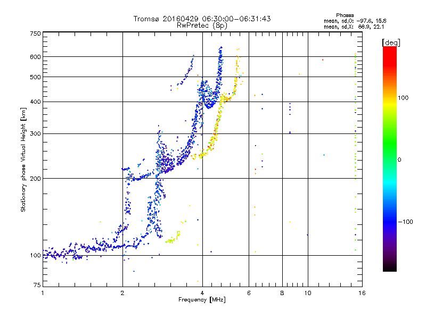Click the colorbar '-100' tick label
This screenshot has width=426, height=319.
pyautogui.click(x=405, y=222)
